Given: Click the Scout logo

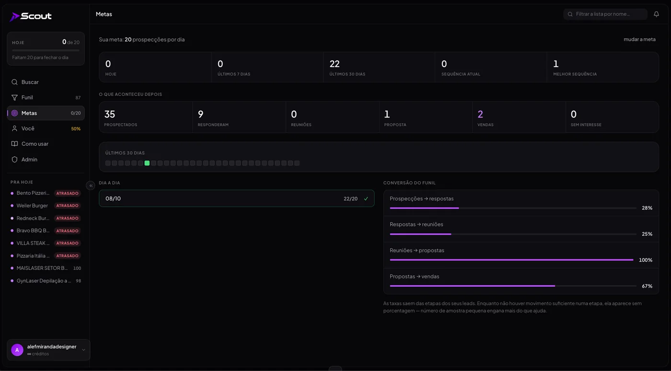Looking at the screenshot, I should pyautogui.click(x=31, y=16).
